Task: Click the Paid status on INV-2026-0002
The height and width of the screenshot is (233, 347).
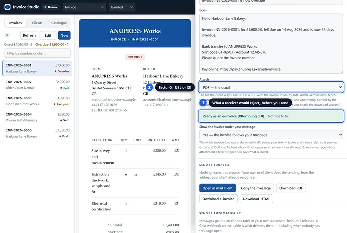Action: click(65, 88)
